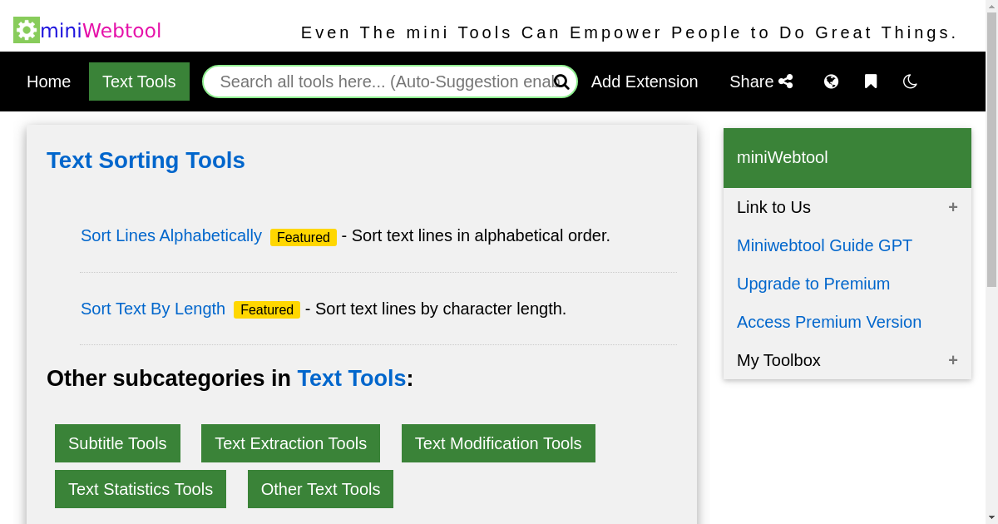The width and height of the screenshot is (998, 524).
Task: Select Home in the navigation bar
Action: coord(48,82)
